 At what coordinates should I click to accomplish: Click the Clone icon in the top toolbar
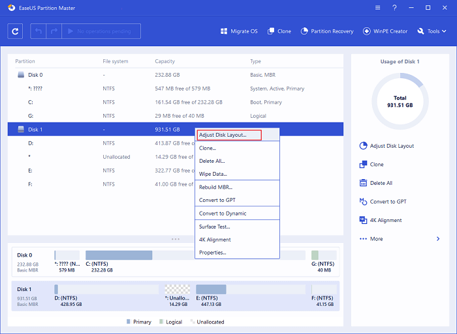(x=271, y=31)
